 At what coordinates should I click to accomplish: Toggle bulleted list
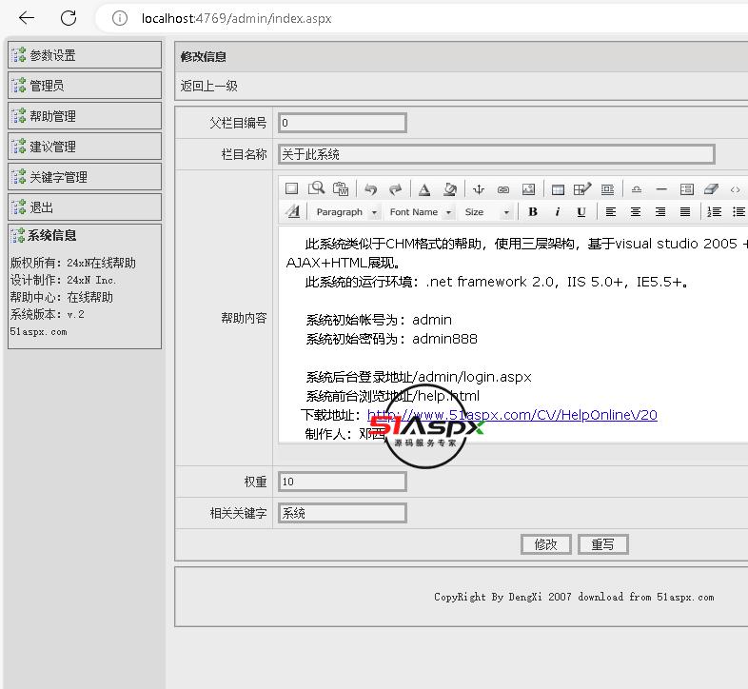click(x=738, y=212)
